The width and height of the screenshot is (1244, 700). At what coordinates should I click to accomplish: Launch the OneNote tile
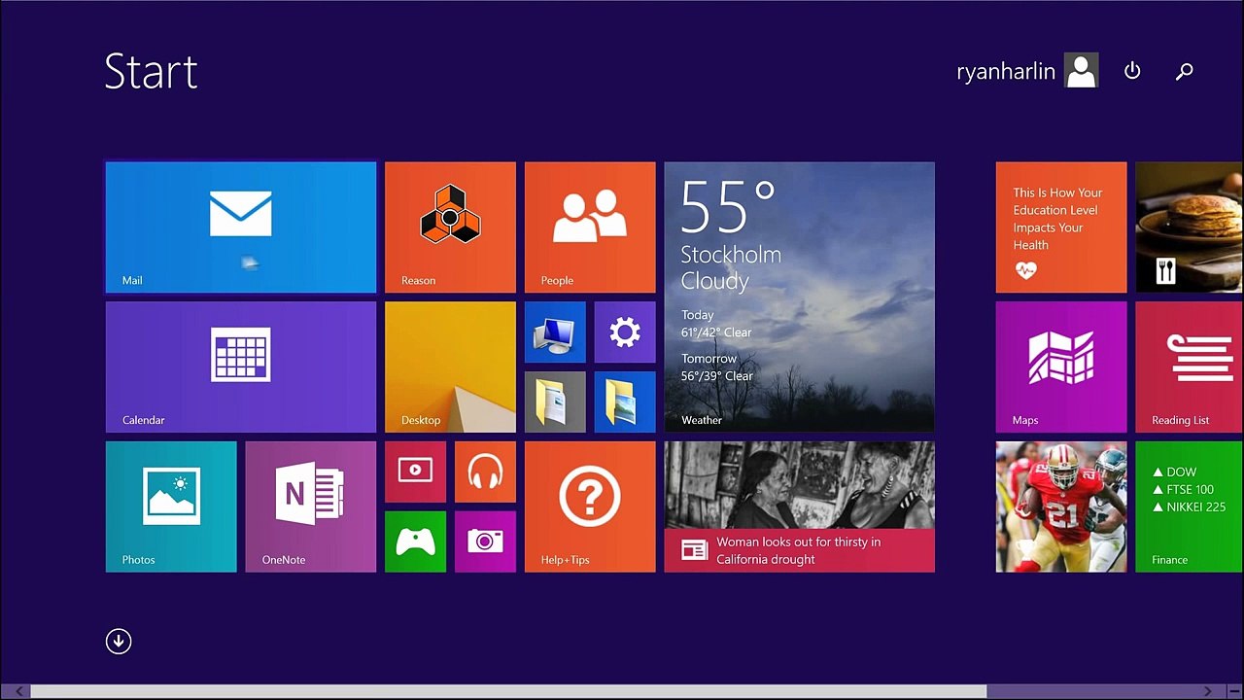(311, 507)
